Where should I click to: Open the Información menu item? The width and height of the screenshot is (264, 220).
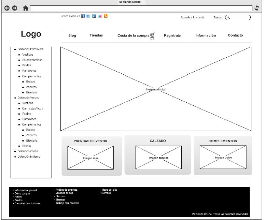[x=206, y=35]
